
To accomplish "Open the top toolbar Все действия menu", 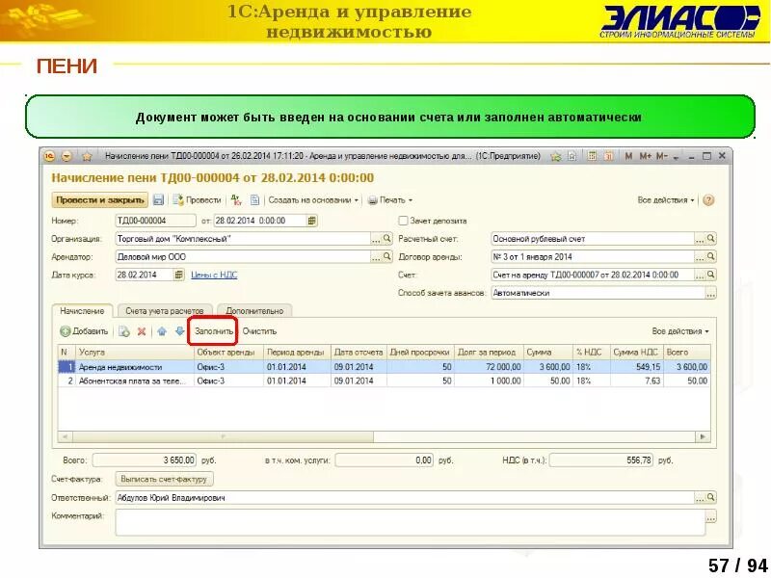I will coord(666,200).
